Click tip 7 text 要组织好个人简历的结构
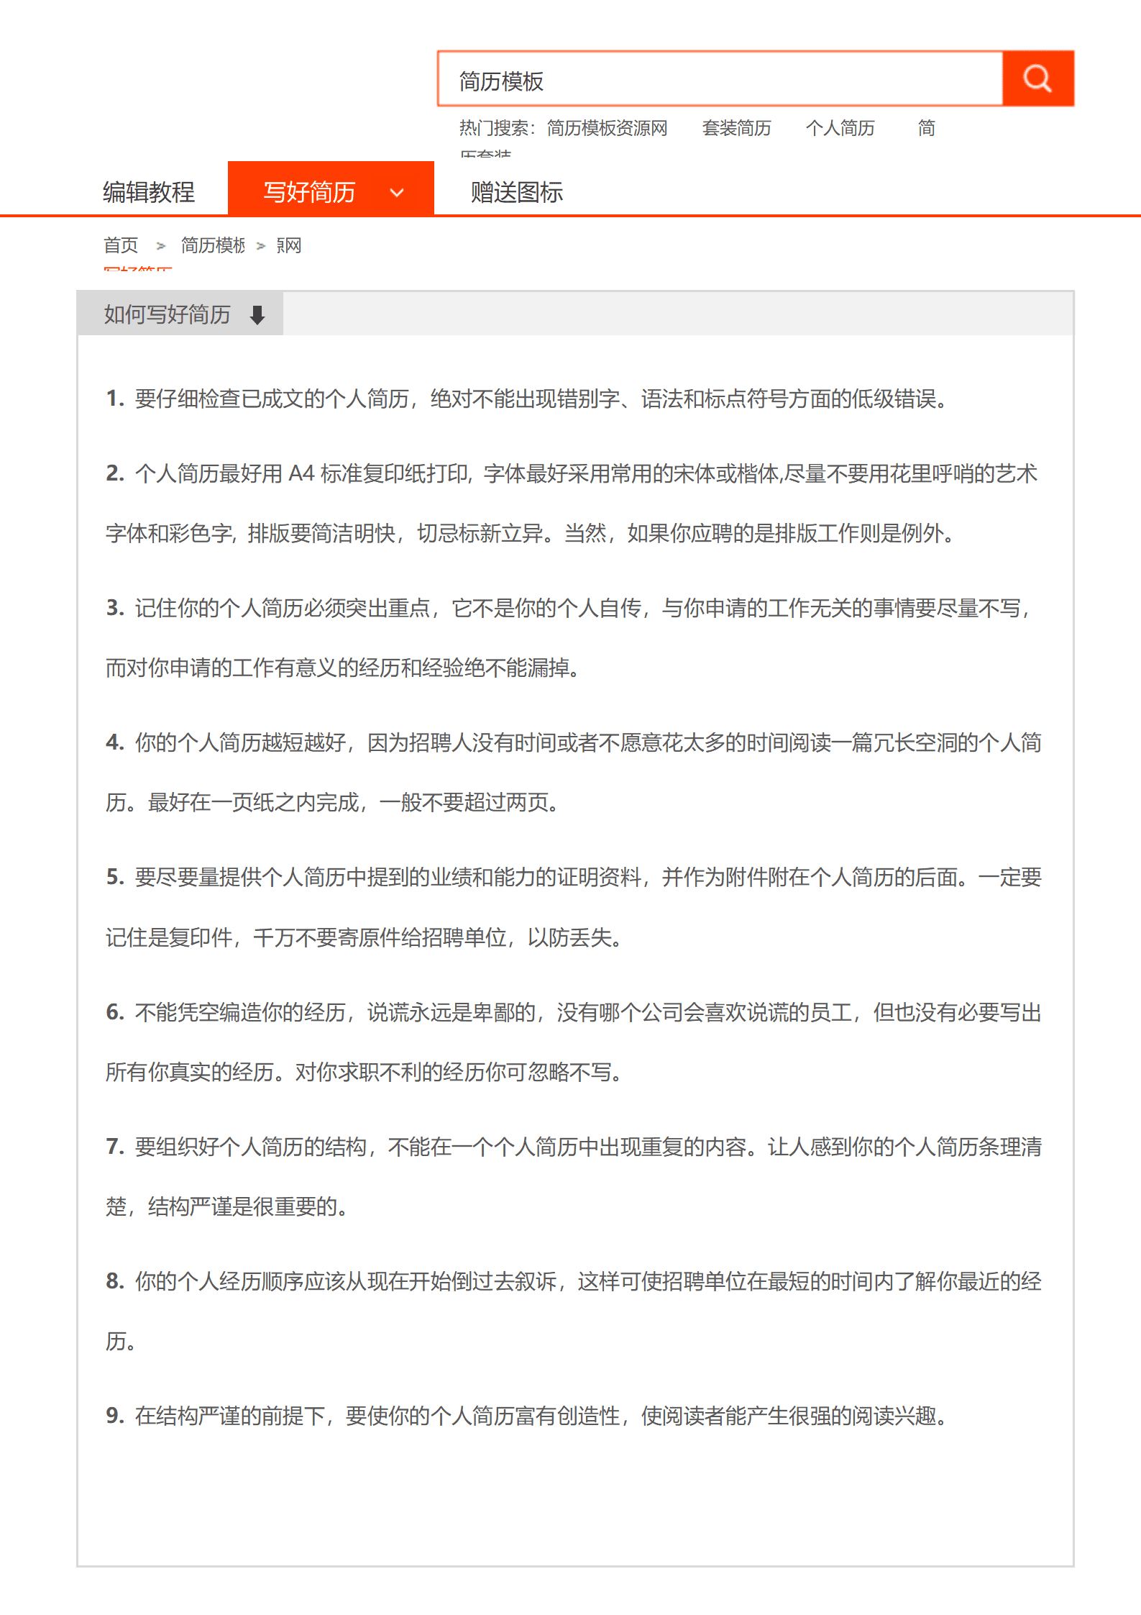 click(251, 1147)
